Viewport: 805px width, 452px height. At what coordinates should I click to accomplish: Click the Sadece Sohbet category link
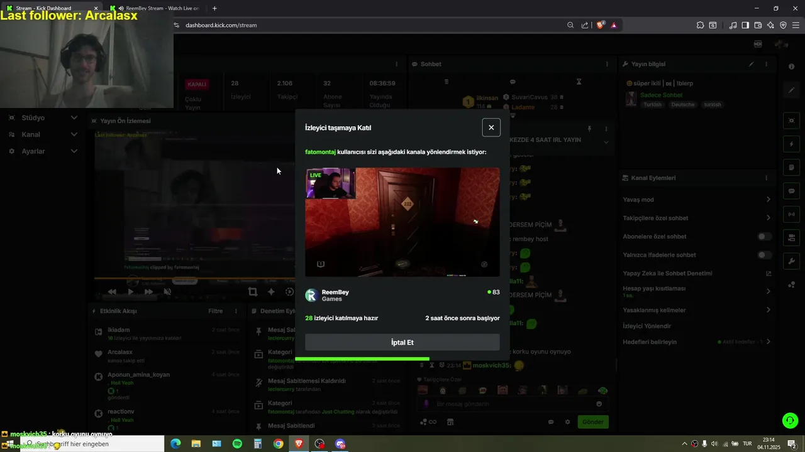[661, 95]
